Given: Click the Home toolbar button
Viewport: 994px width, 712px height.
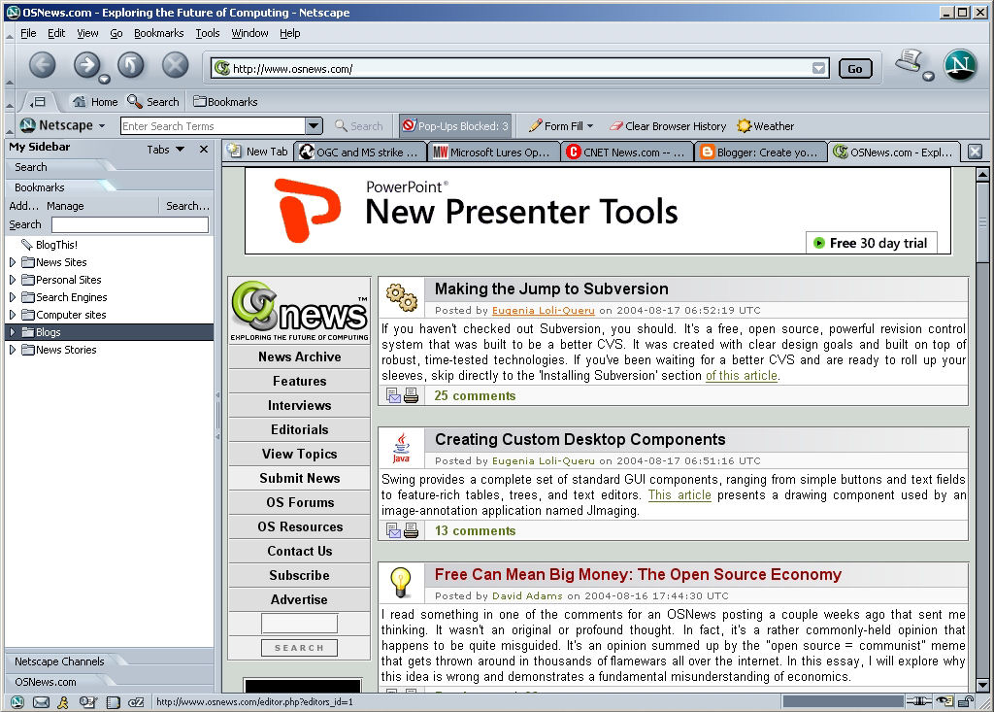Looking at the screenshot, I should pyautogui.click(x=95, y=102).
